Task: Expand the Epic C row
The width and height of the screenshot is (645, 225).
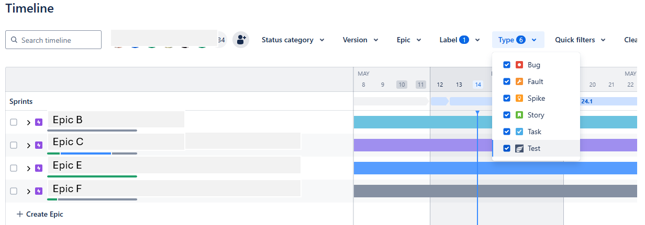Action: pos(28,145)
